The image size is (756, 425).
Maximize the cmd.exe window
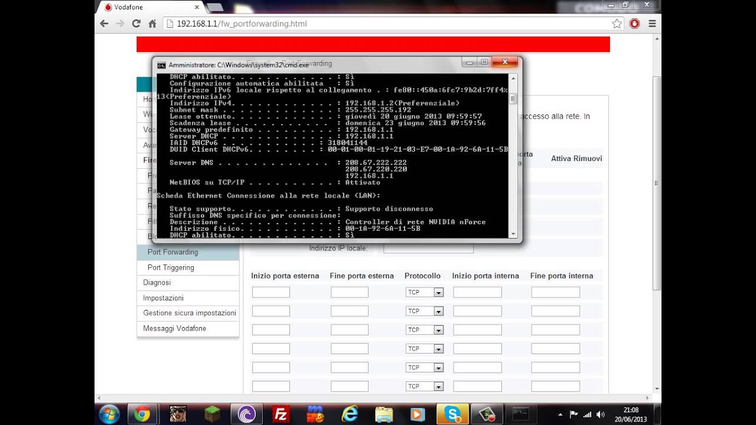484,62
